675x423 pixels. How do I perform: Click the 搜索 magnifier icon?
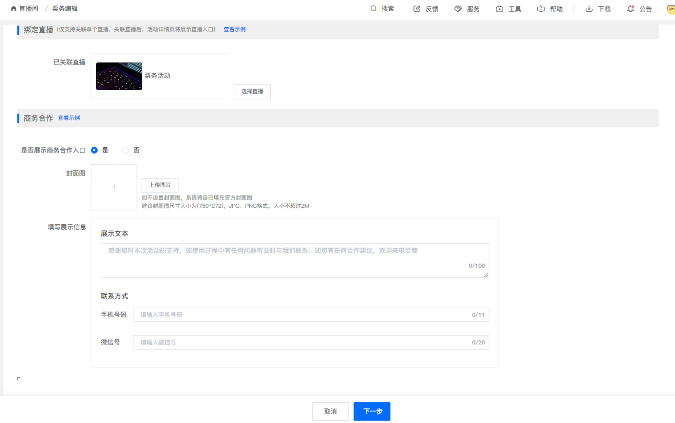point(373,9)
